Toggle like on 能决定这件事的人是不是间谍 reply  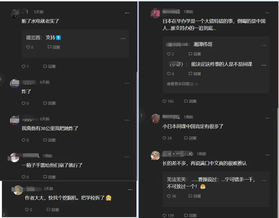(170, 74)
